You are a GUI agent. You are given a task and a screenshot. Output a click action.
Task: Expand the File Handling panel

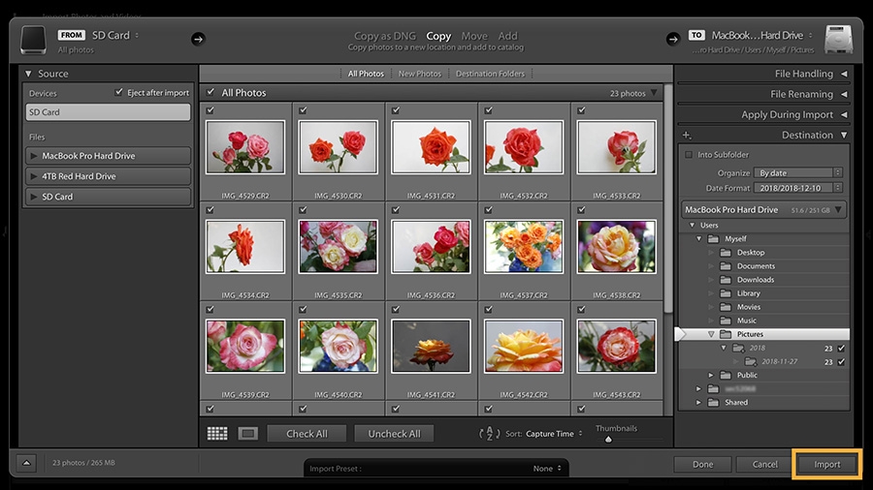pos(844,74)
